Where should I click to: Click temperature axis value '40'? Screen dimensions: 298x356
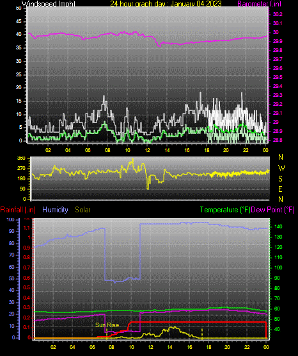pos(277,329)
